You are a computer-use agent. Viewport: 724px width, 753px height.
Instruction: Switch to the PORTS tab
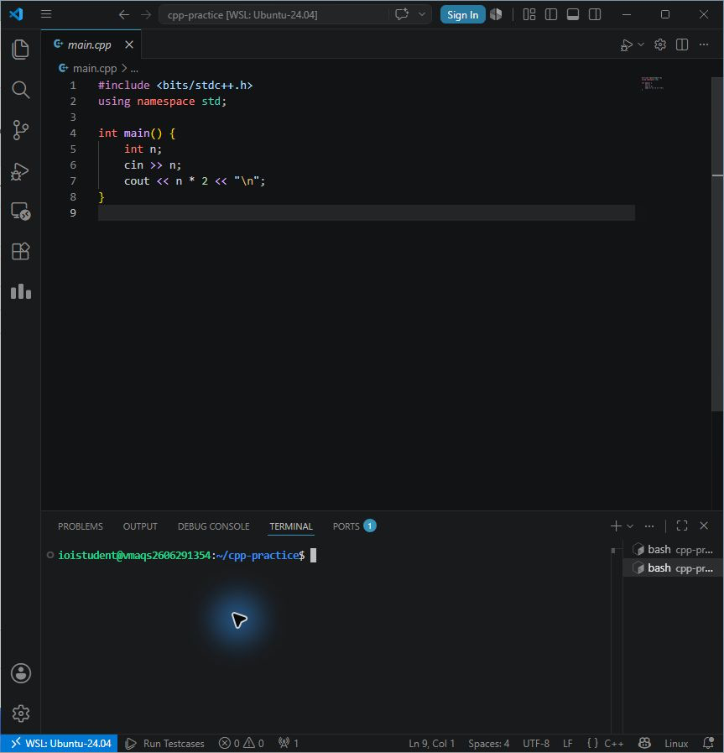354,526
